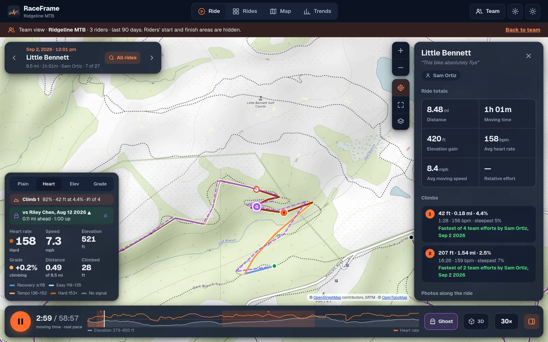
Task: Click the green start point marker
Action: pyautogui.click(x=274, y=266)
